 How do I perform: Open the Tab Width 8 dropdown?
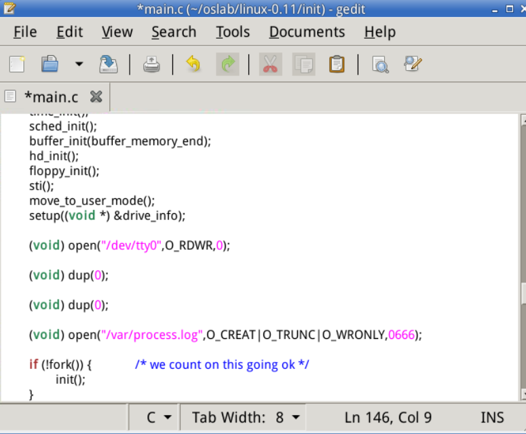(243, 417)
